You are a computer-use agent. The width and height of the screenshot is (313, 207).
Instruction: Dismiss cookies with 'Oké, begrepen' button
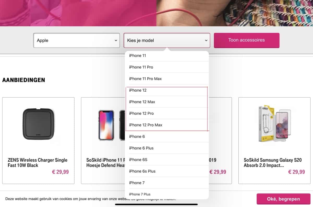[284, 199]
